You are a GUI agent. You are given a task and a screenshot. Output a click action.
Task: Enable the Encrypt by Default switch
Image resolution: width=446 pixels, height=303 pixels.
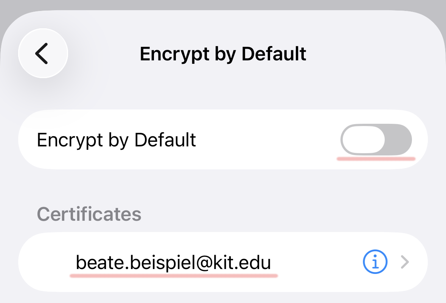coord(376,140)
